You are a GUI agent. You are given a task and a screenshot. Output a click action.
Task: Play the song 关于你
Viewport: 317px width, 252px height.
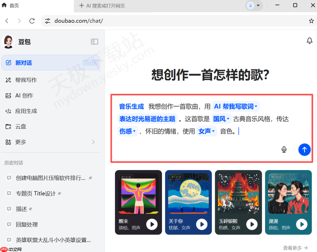(202, 224)
